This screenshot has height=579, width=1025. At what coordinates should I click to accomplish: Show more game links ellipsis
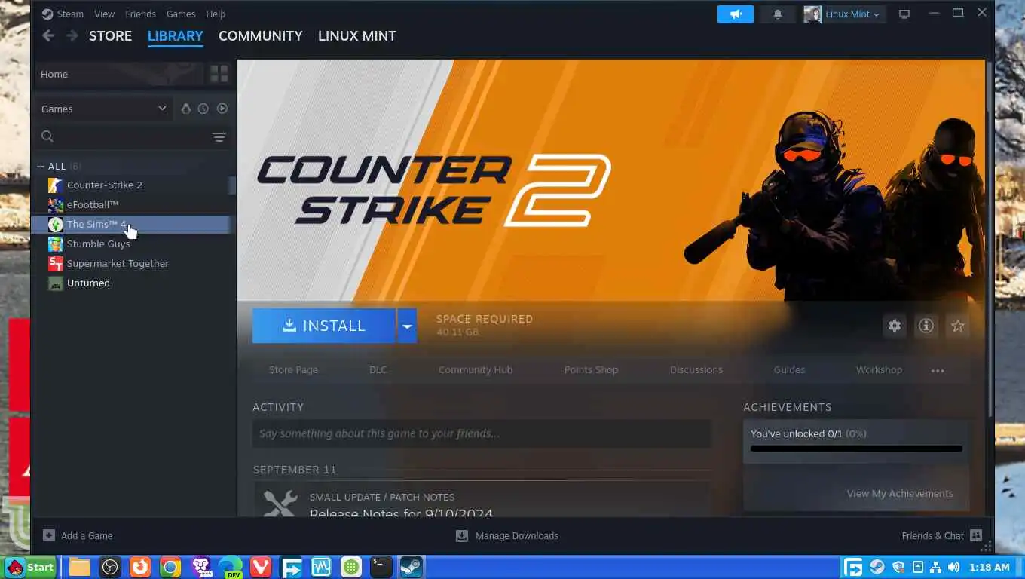click(x=938, y=370)
